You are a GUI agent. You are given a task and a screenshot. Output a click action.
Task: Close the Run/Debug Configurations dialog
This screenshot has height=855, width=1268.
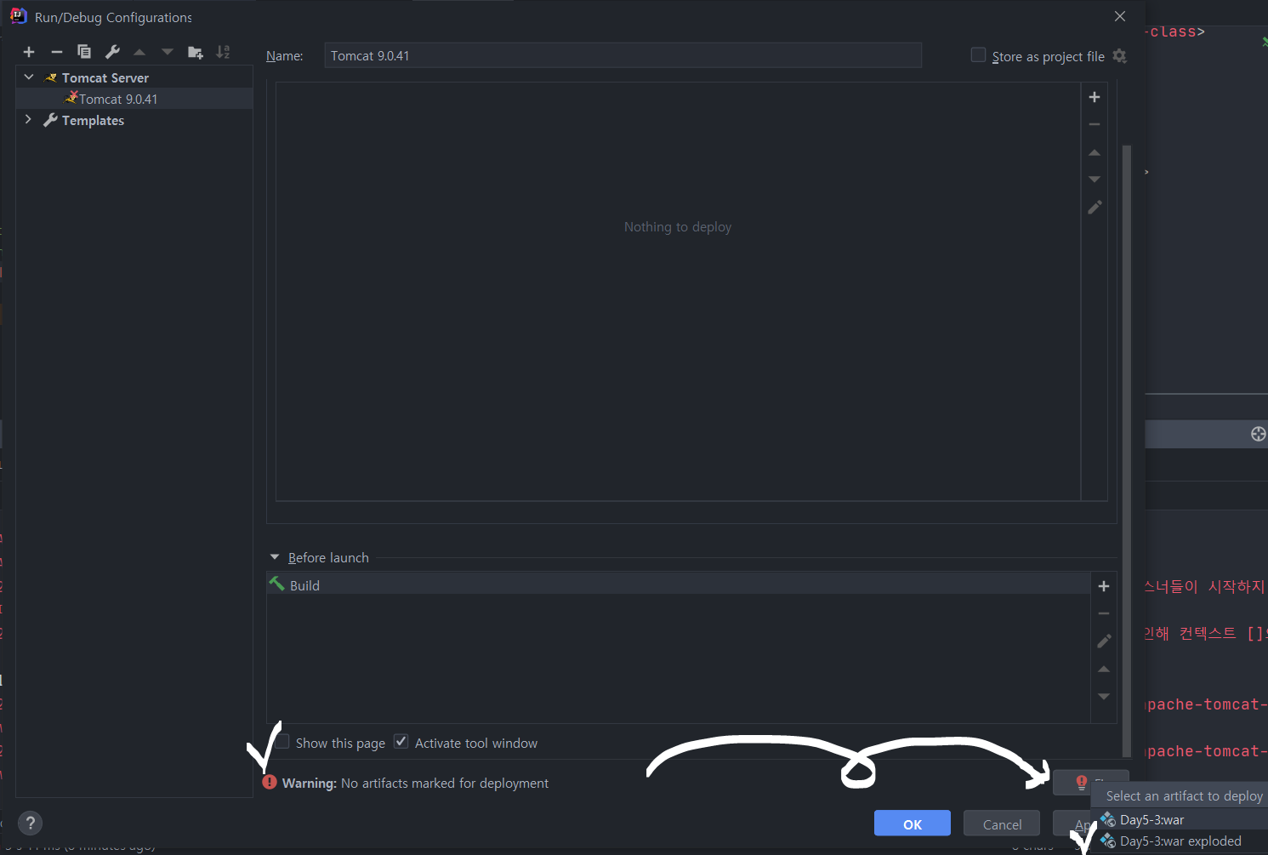point(1120,16)
